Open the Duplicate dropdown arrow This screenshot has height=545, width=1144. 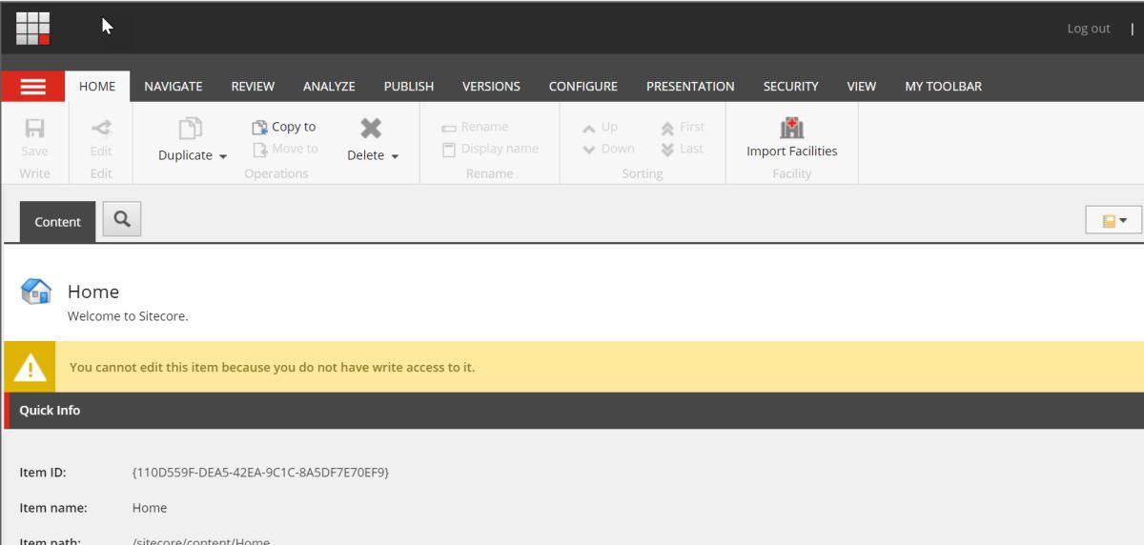click(223, 156)
